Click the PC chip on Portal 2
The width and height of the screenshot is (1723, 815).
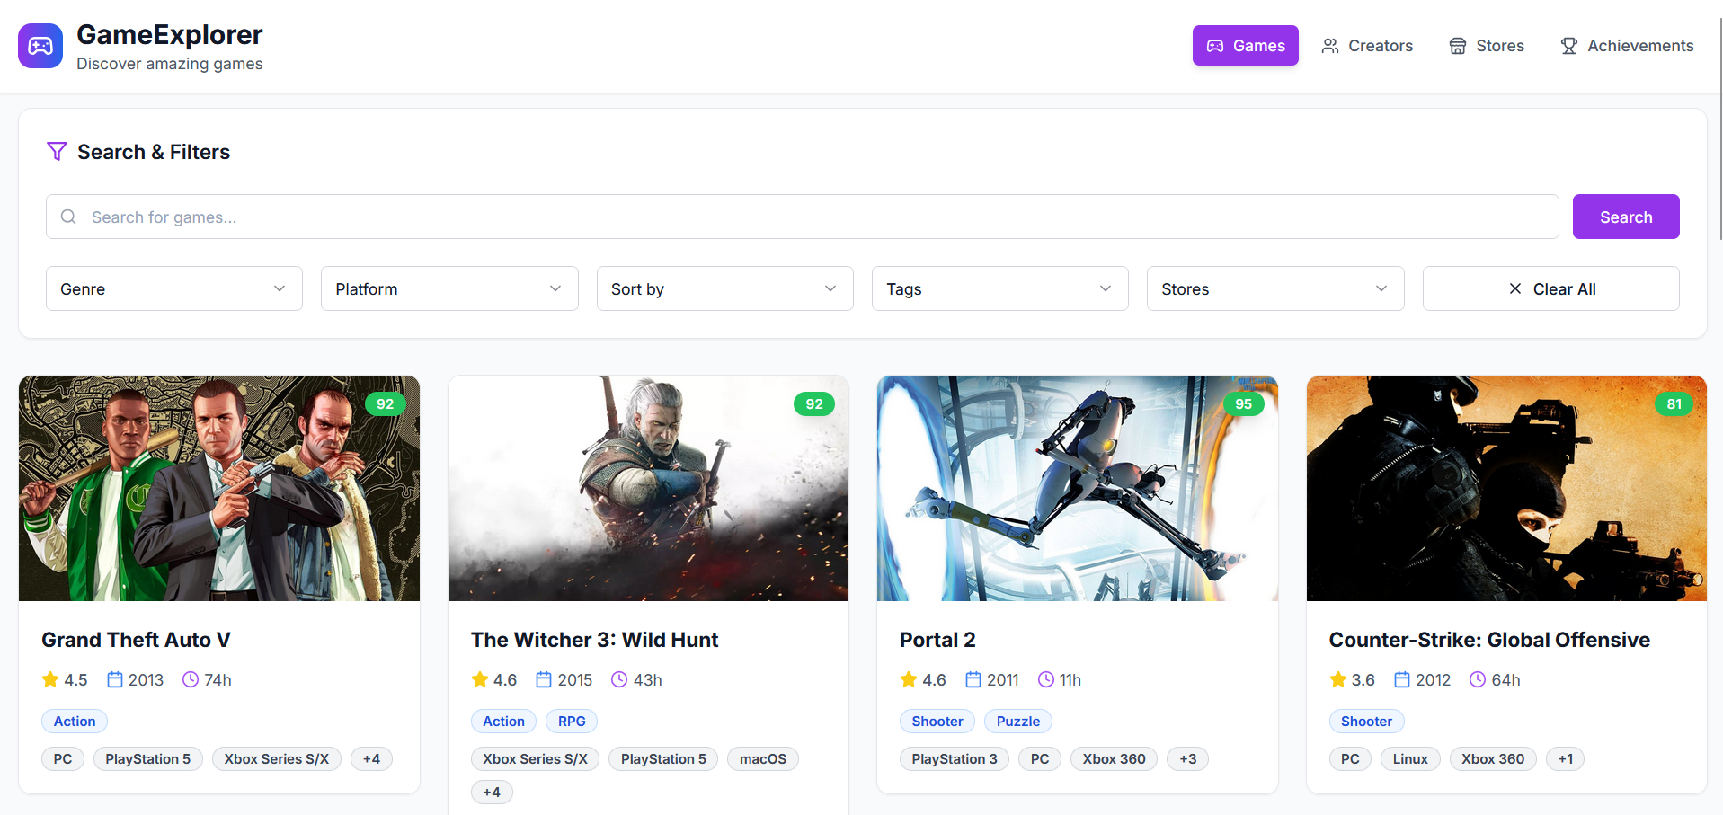(x=1040, y=758)
